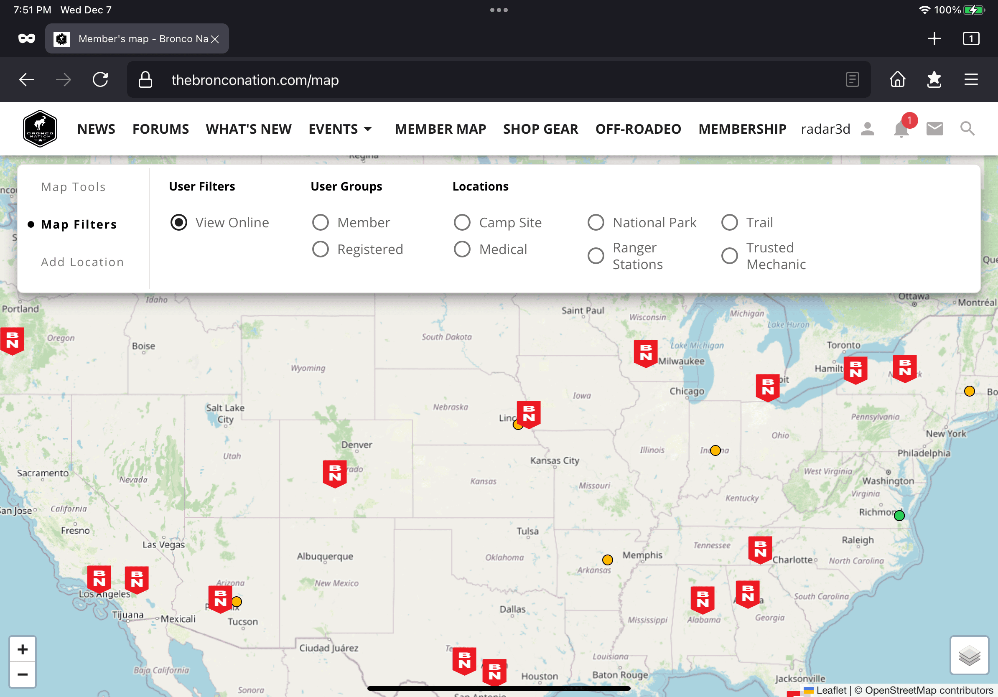Viewport: 998px width, 697px height.
Task: Click the address bar URL field
Action: click(x=499, y=79)
